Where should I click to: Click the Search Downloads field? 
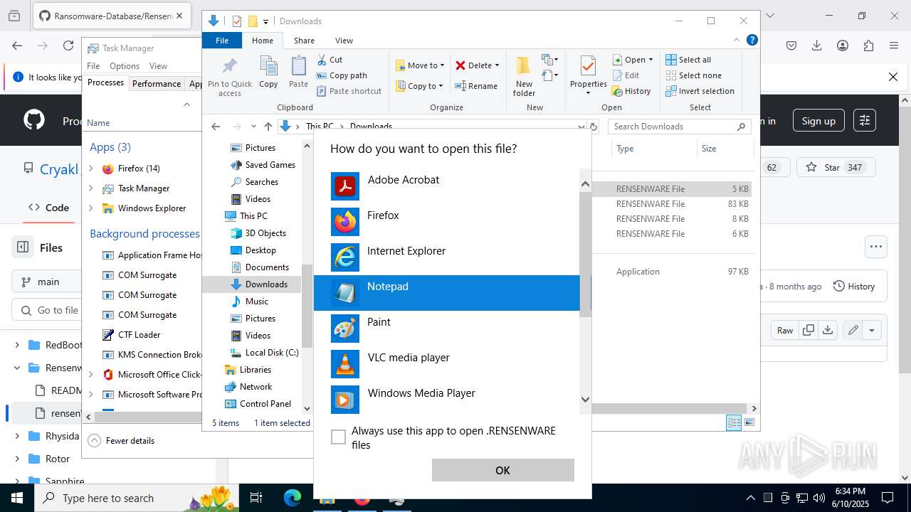click(679, 127)
